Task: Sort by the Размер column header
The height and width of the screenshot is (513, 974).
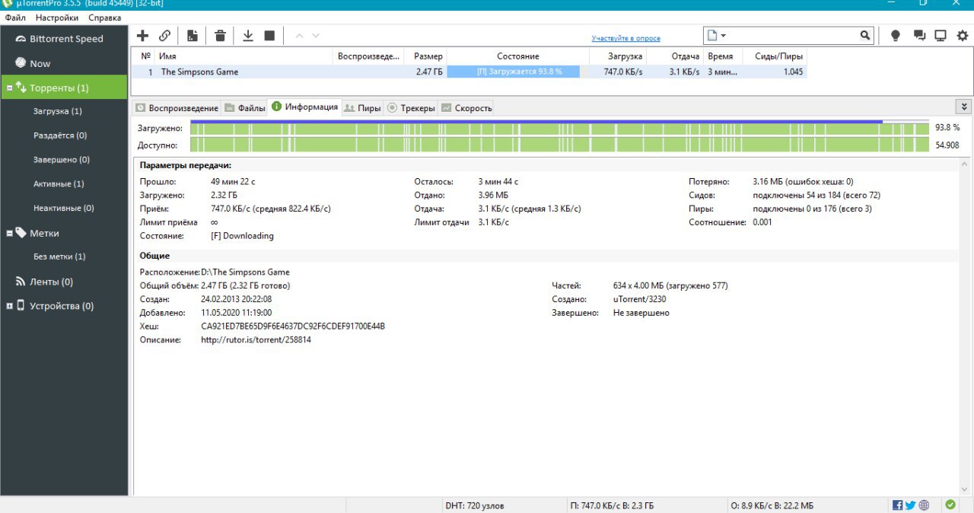Action: tap(426, 56)
